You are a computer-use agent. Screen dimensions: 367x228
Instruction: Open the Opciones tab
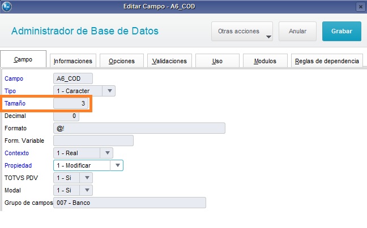click(122, 61)
